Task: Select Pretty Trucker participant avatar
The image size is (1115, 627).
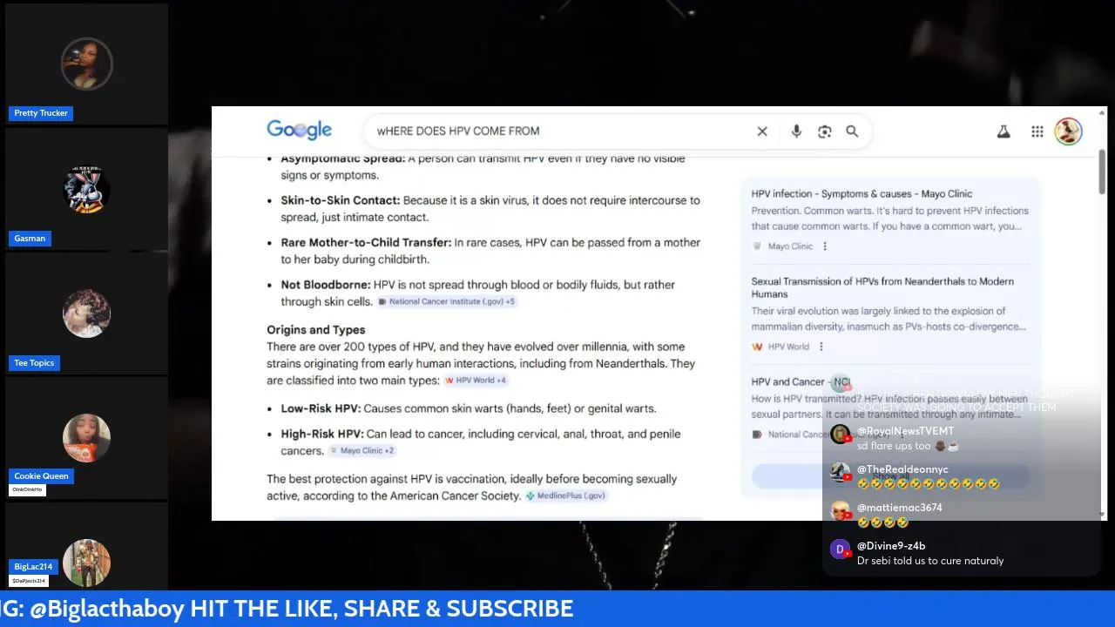Action: [x=86, y=64]
